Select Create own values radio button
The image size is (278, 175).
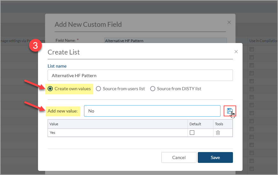pyautogui.click(x=50, y=89)
